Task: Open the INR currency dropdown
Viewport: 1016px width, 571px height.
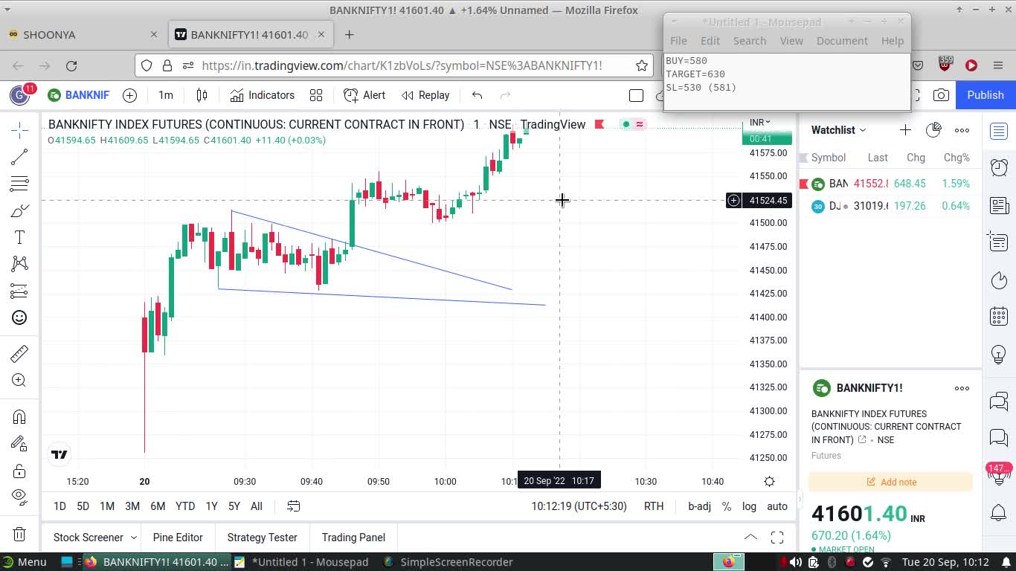Action: click(x=760, y=122)
